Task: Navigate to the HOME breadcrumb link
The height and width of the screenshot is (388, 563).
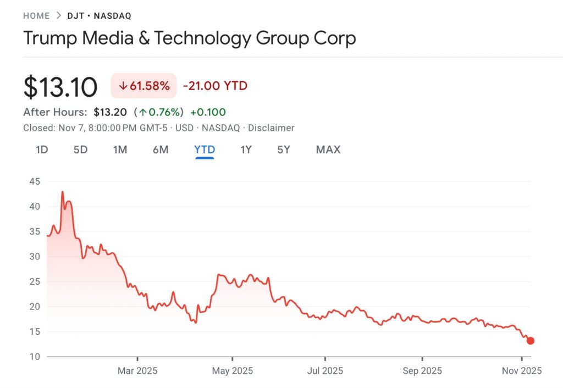Action: coord(36,15)
